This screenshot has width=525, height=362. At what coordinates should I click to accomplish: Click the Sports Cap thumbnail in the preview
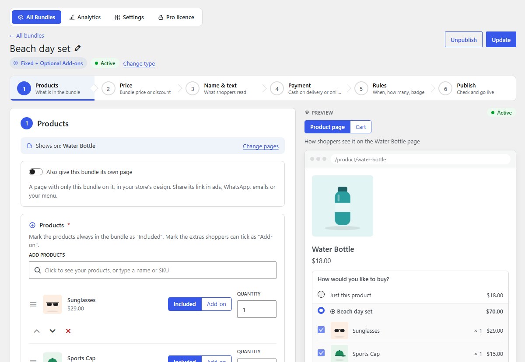click(339, 354)
